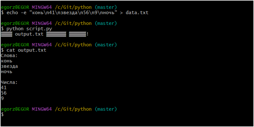Viewport: 254px width, 127px height.
Task: Click data.txt in the echo command
Action: pyautogui.click(x=137, y=13)
